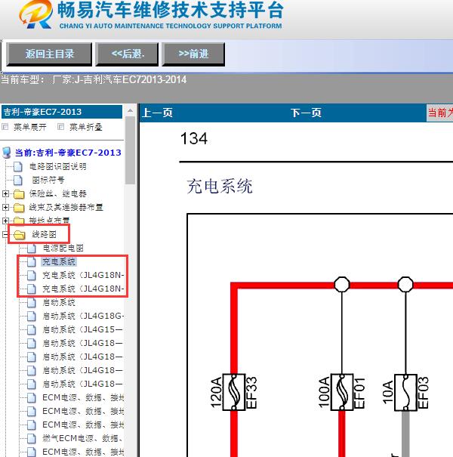Click the red 当前 label in viewer header
This screenshot has height=457, width=453.
click(440, 113)
